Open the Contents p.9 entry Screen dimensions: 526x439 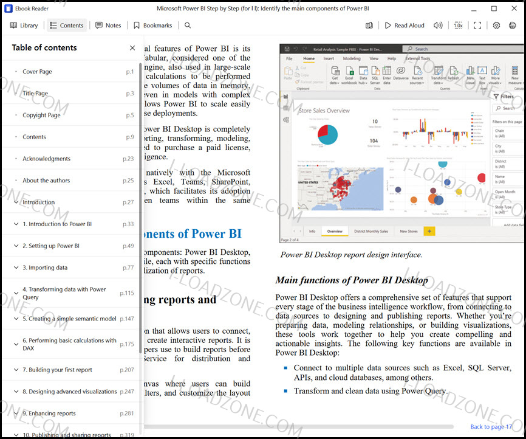[x=71, y=137]
